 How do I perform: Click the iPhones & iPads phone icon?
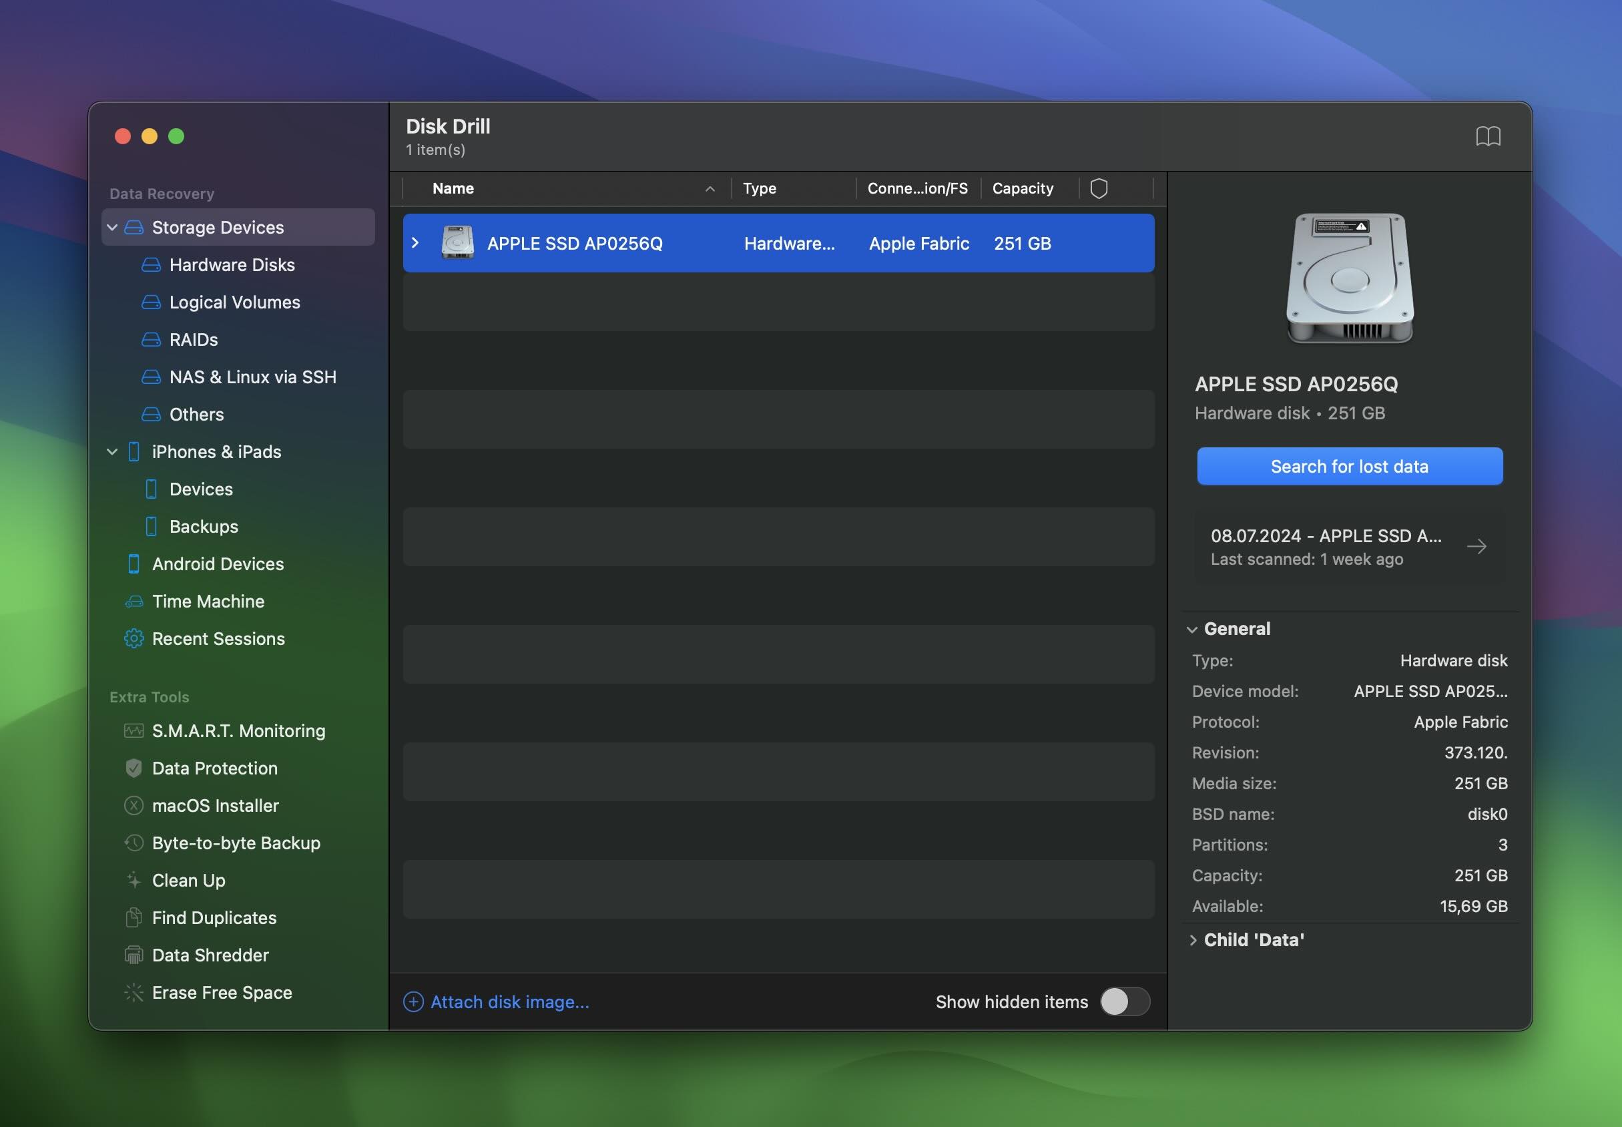coord(133,452)
